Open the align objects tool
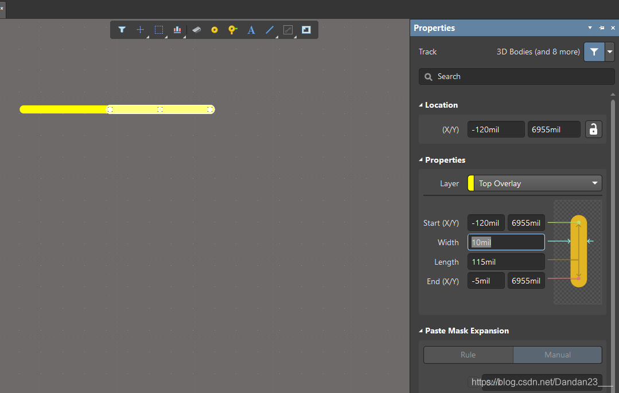The image size is (619, 393). 177,30
